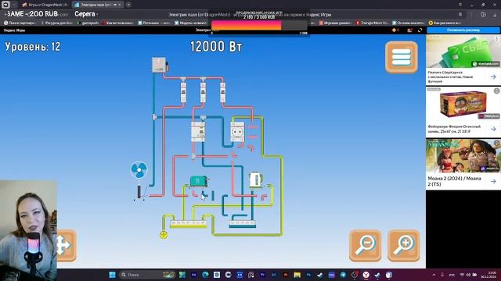Click 'Отключить рекламу' button
Image resolution: width=501 pixels, height=281 pixels.
(x=463, y=30)
